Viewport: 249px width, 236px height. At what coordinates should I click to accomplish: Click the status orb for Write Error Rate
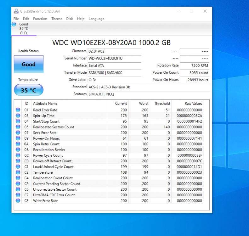(18, 201)
